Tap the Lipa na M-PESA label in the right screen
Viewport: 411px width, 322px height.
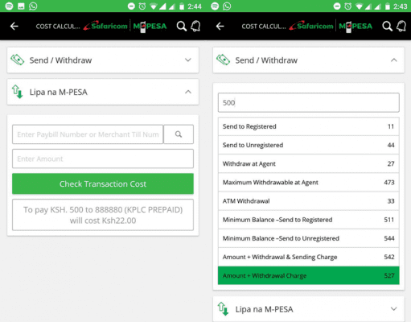[264, 309]
